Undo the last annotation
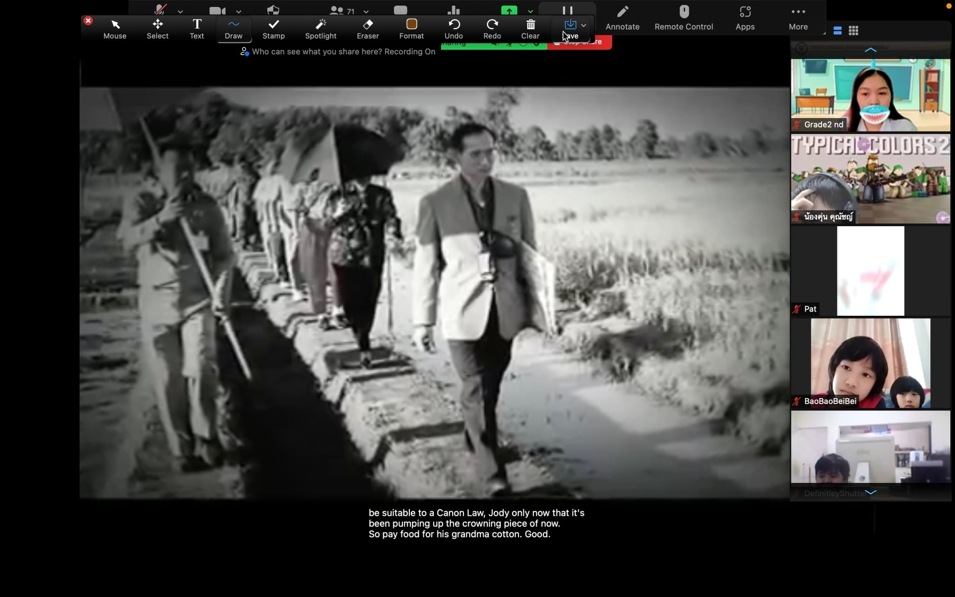Screen dimensions: 955x597 (453, 28)
